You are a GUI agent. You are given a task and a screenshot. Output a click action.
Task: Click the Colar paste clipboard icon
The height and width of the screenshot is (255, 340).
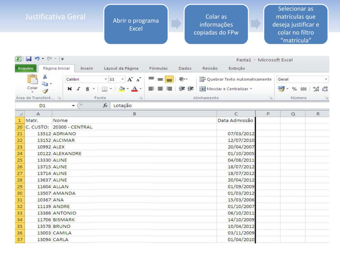(33, 79)
